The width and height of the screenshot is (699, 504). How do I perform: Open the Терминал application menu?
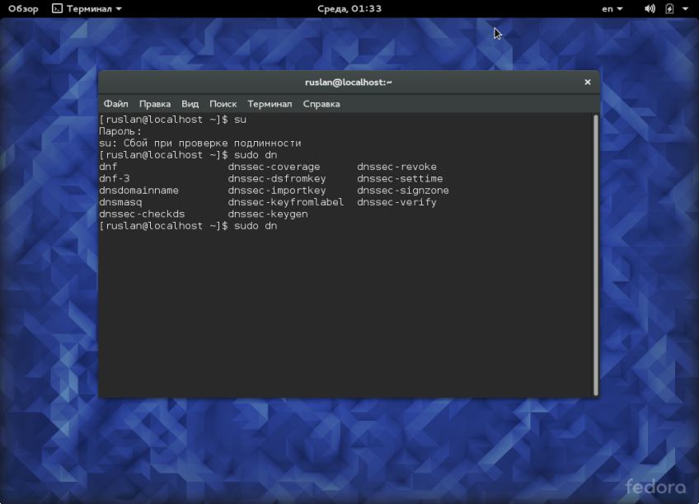[87, 8]
